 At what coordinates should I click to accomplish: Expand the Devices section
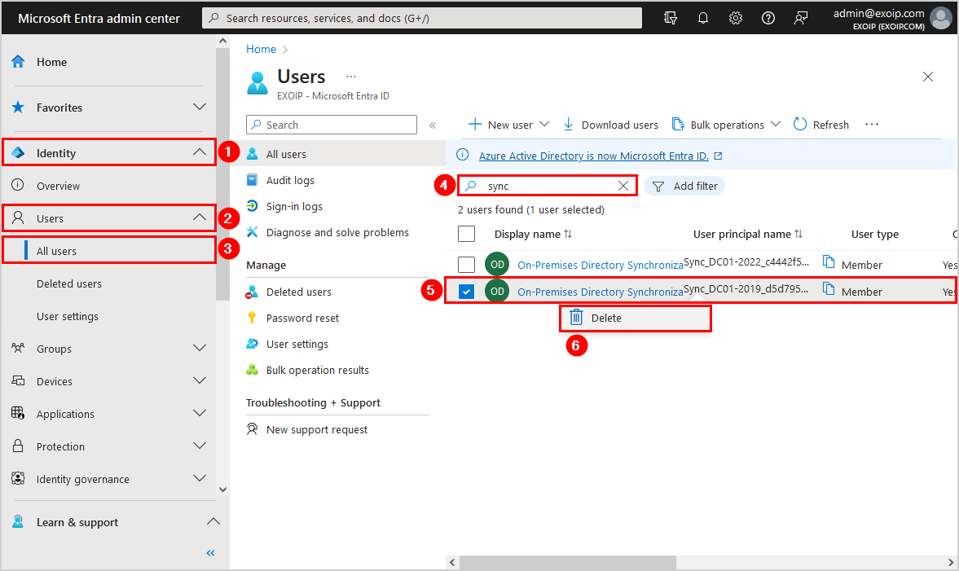pos(200,380)
